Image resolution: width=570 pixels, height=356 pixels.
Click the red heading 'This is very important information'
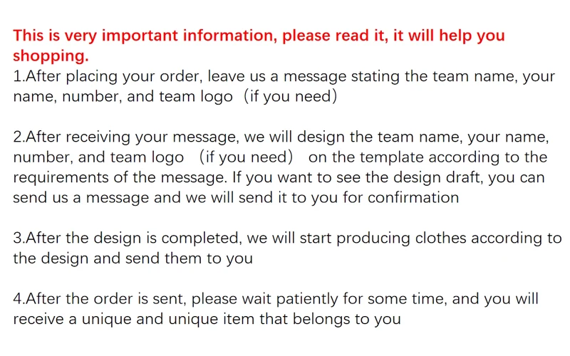point(144,36)
